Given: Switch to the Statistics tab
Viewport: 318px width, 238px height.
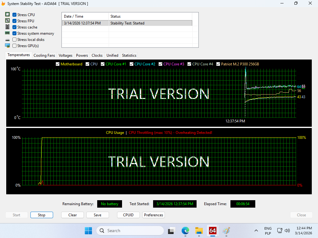Looking at the screenshot, I should 129,55.
